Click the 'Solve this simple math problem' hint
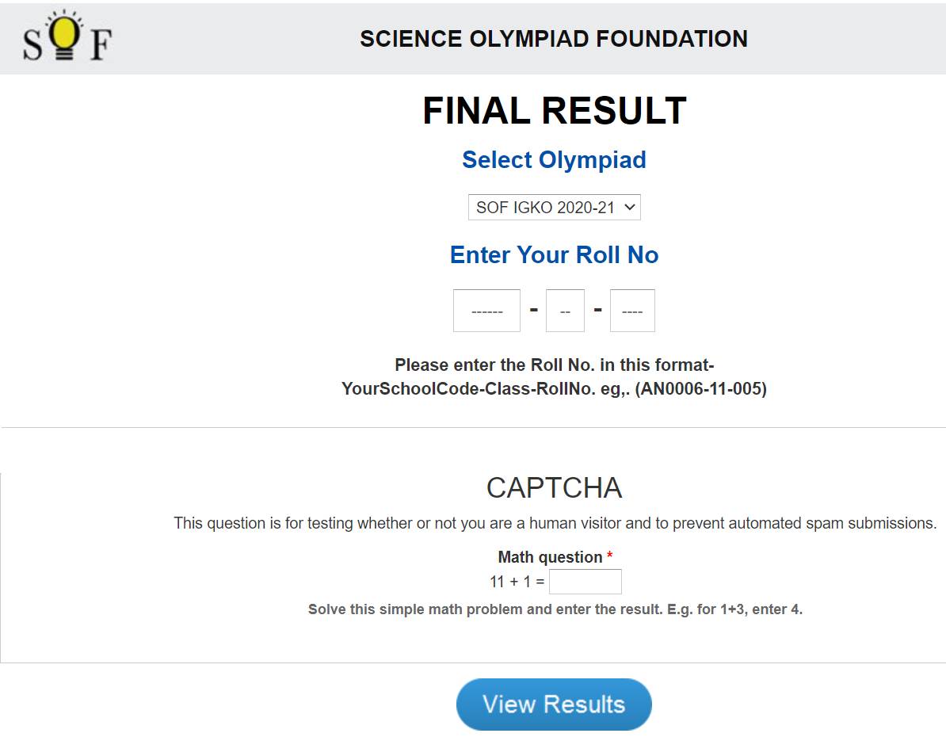946x737 pixels. [x=555, y=609]
